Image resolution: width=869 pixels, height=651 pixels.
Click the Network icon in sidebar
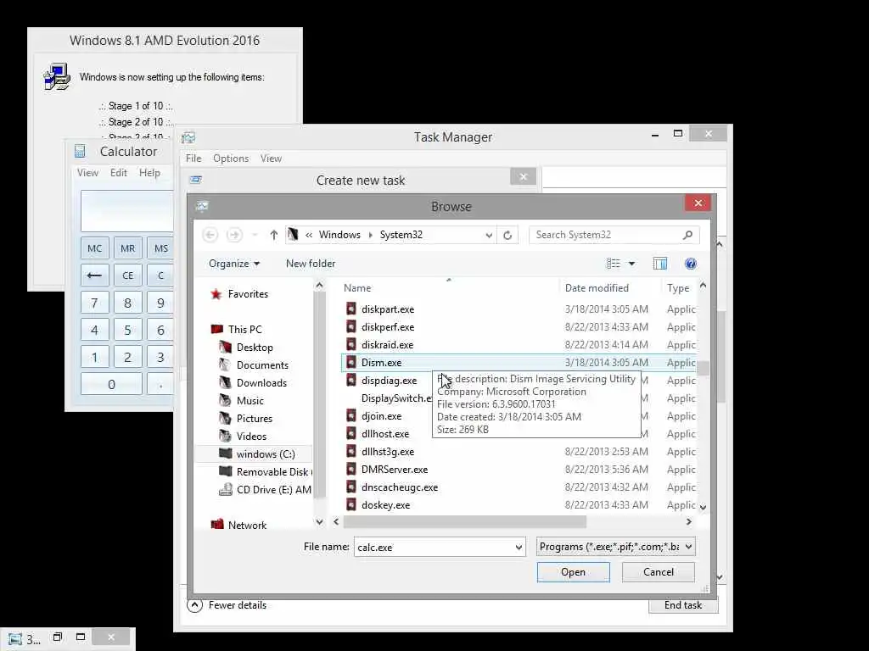point(217,524)
